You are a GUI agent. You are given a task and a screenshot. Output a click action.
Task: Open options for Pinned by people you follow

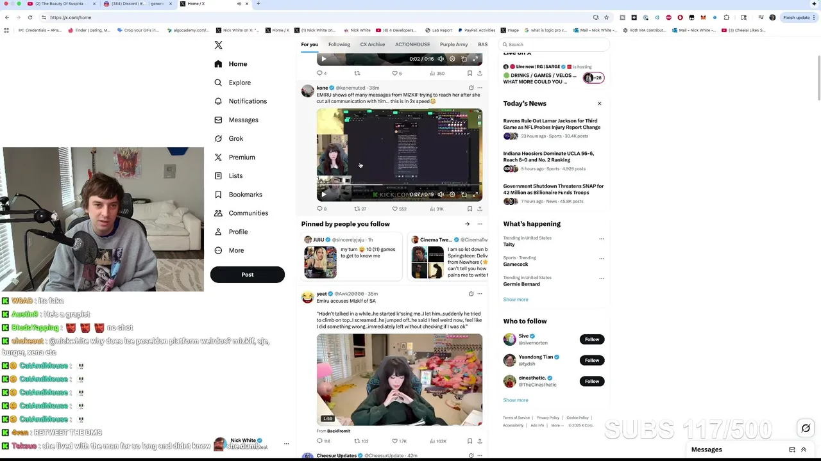(479, 224)
